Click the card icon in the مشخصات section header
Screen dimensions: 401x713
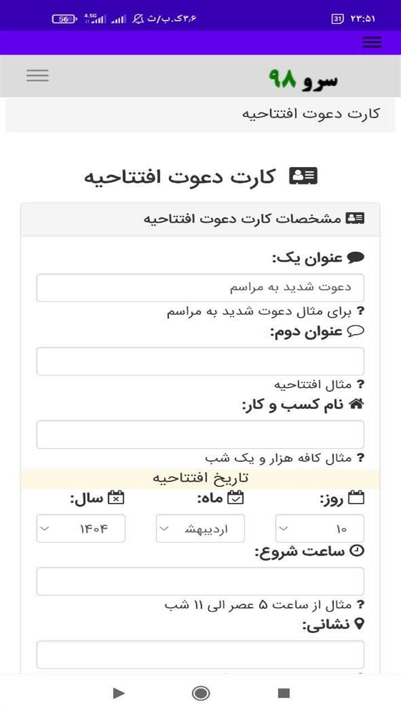(356, 218)
